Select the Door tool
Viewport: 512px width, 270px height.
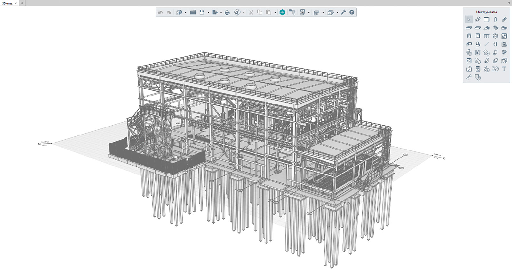[478, 36]
